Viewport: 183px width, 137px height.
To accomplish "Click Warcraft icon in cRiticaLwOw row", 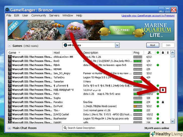I will pyautogui.click(x=10, y=57).
